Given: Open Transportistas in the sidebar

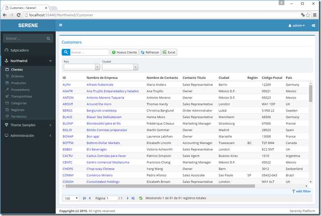Looking at the screenshot, I should pos(21,96).
